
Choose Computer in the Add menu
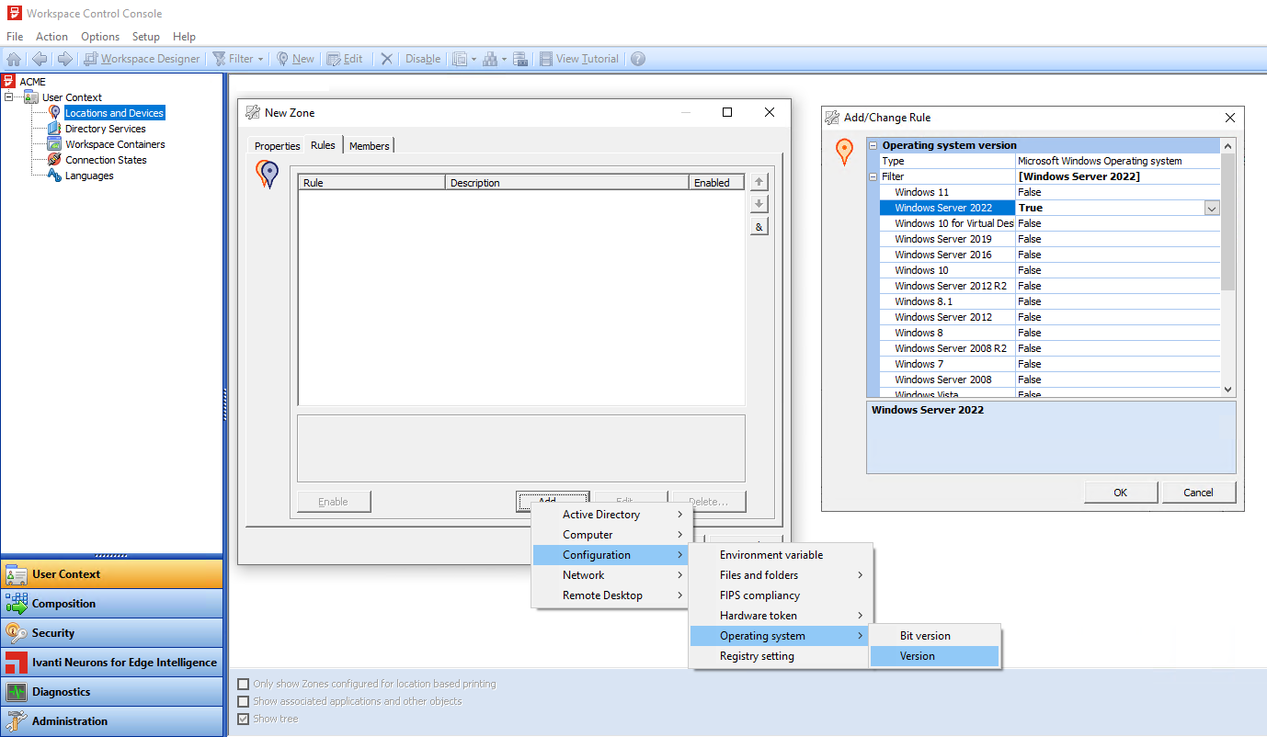click(x=610, y=535)
